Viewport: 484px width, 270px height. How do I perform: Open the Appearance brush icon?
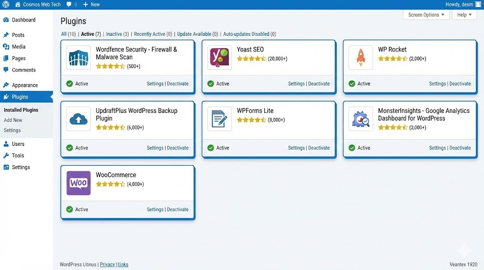tap(6, 85)
